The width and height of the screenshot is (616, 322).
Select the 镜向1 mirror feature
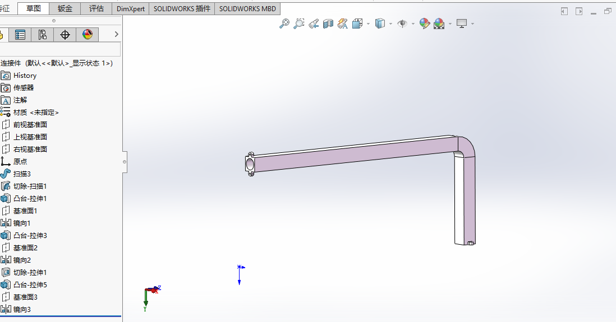click(x=22, y=223)
